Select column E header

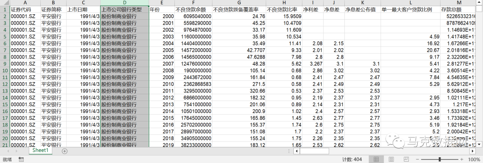[162, 3]
